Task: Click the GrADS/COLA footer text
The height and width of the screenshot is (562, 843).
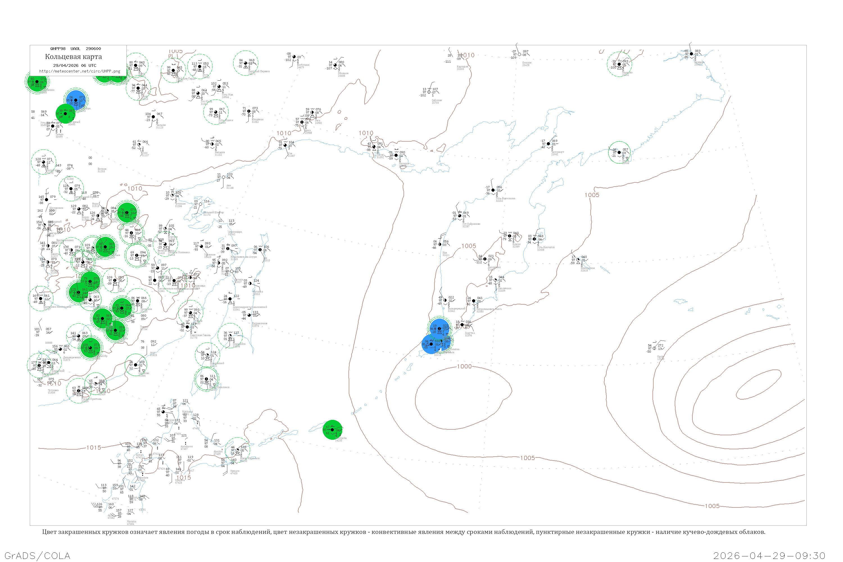Action: click(x=37, y=556)
